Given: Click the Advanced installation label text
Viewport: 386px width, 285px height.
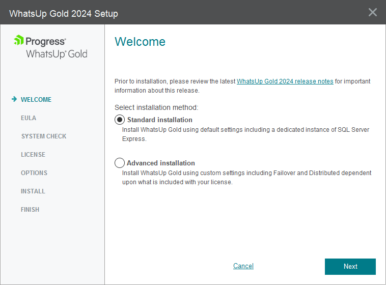Looking at the screenshot, I should pyautogui.click(x=160, y=163).
